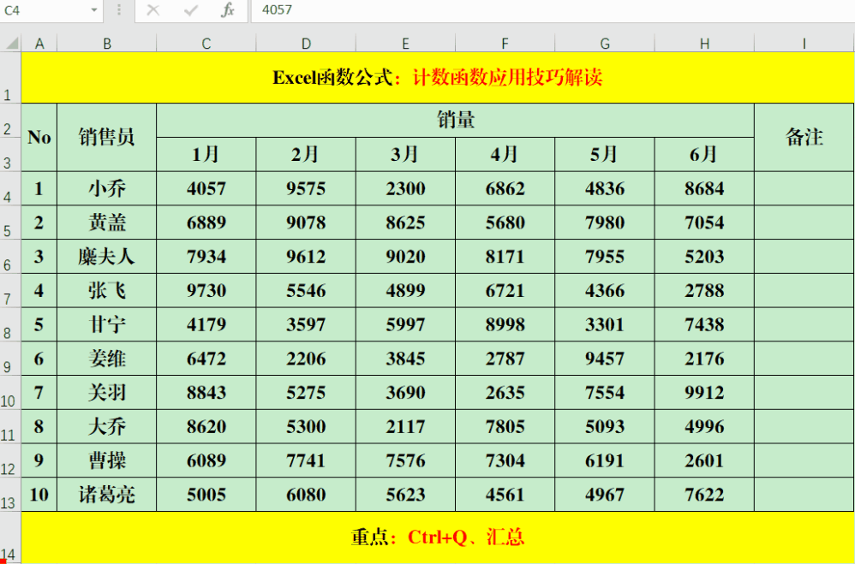
Task: Select the 1月 column header cell
Action: [206, 154]
